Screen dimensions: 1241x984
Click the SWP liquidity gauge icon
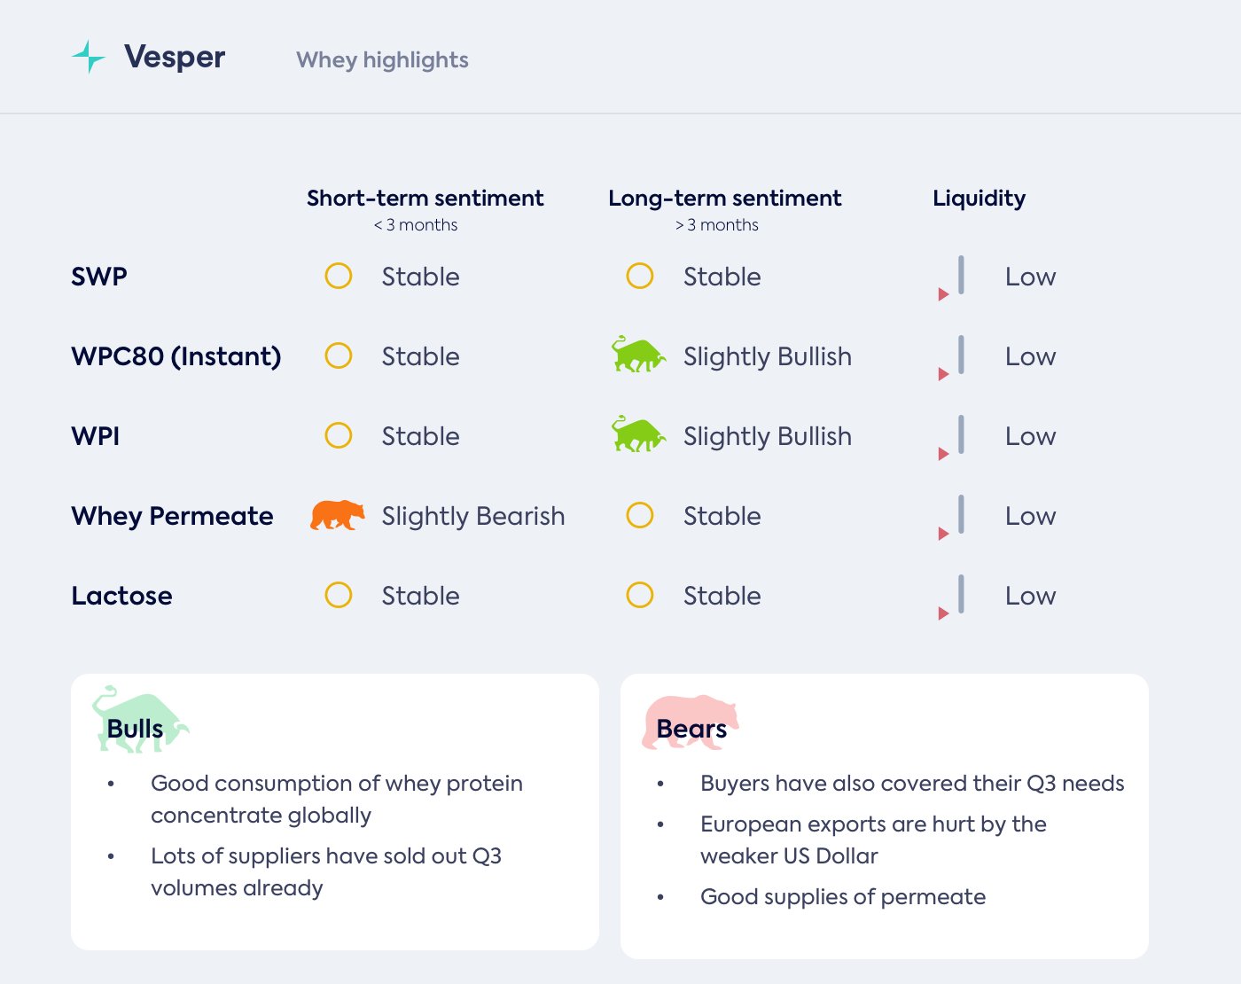click(953, 278)
